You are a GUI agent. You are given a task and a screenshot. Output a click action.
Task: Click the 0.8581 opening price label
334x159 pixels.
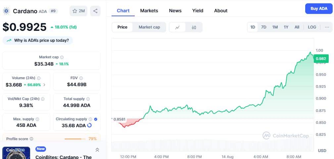[119, 119]
